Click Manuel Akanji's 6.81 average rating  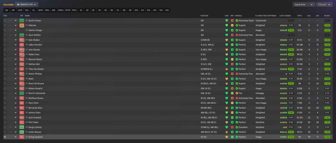327,59
